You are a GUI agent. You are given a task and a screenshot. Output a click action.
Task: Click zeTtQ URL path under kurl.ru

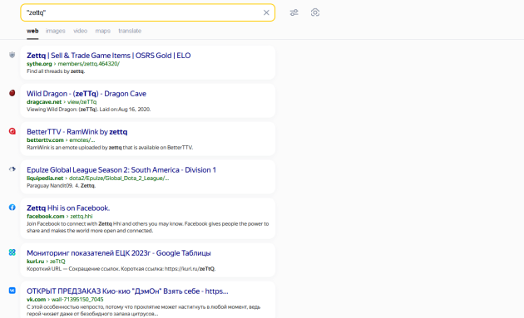tap(57, 262)
